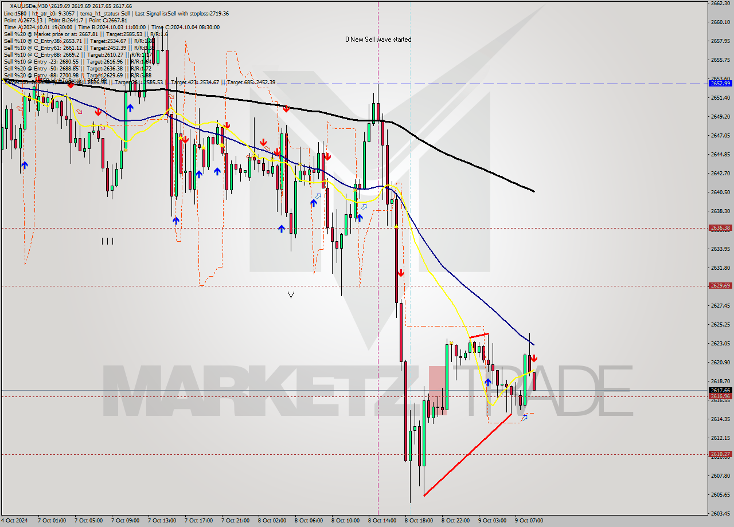
Task: Click the 'Time A:2024.10.01 19:30:00' line
Action: point(38,27)
